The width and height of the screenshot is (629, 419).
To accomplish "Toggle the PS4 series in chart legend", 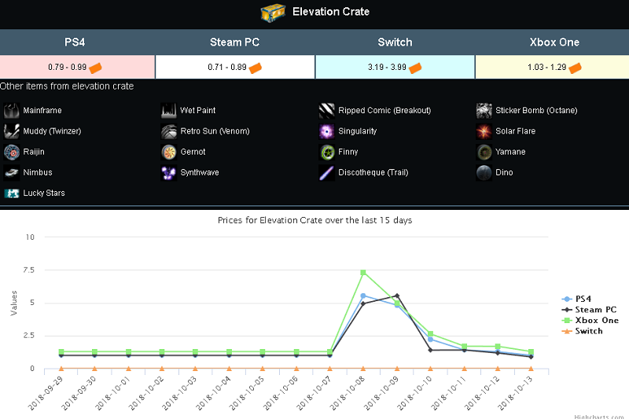I will [576, 299].
